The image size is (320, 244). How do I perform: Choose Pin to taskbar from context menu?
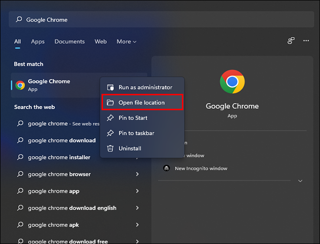[x=136, y=133]
